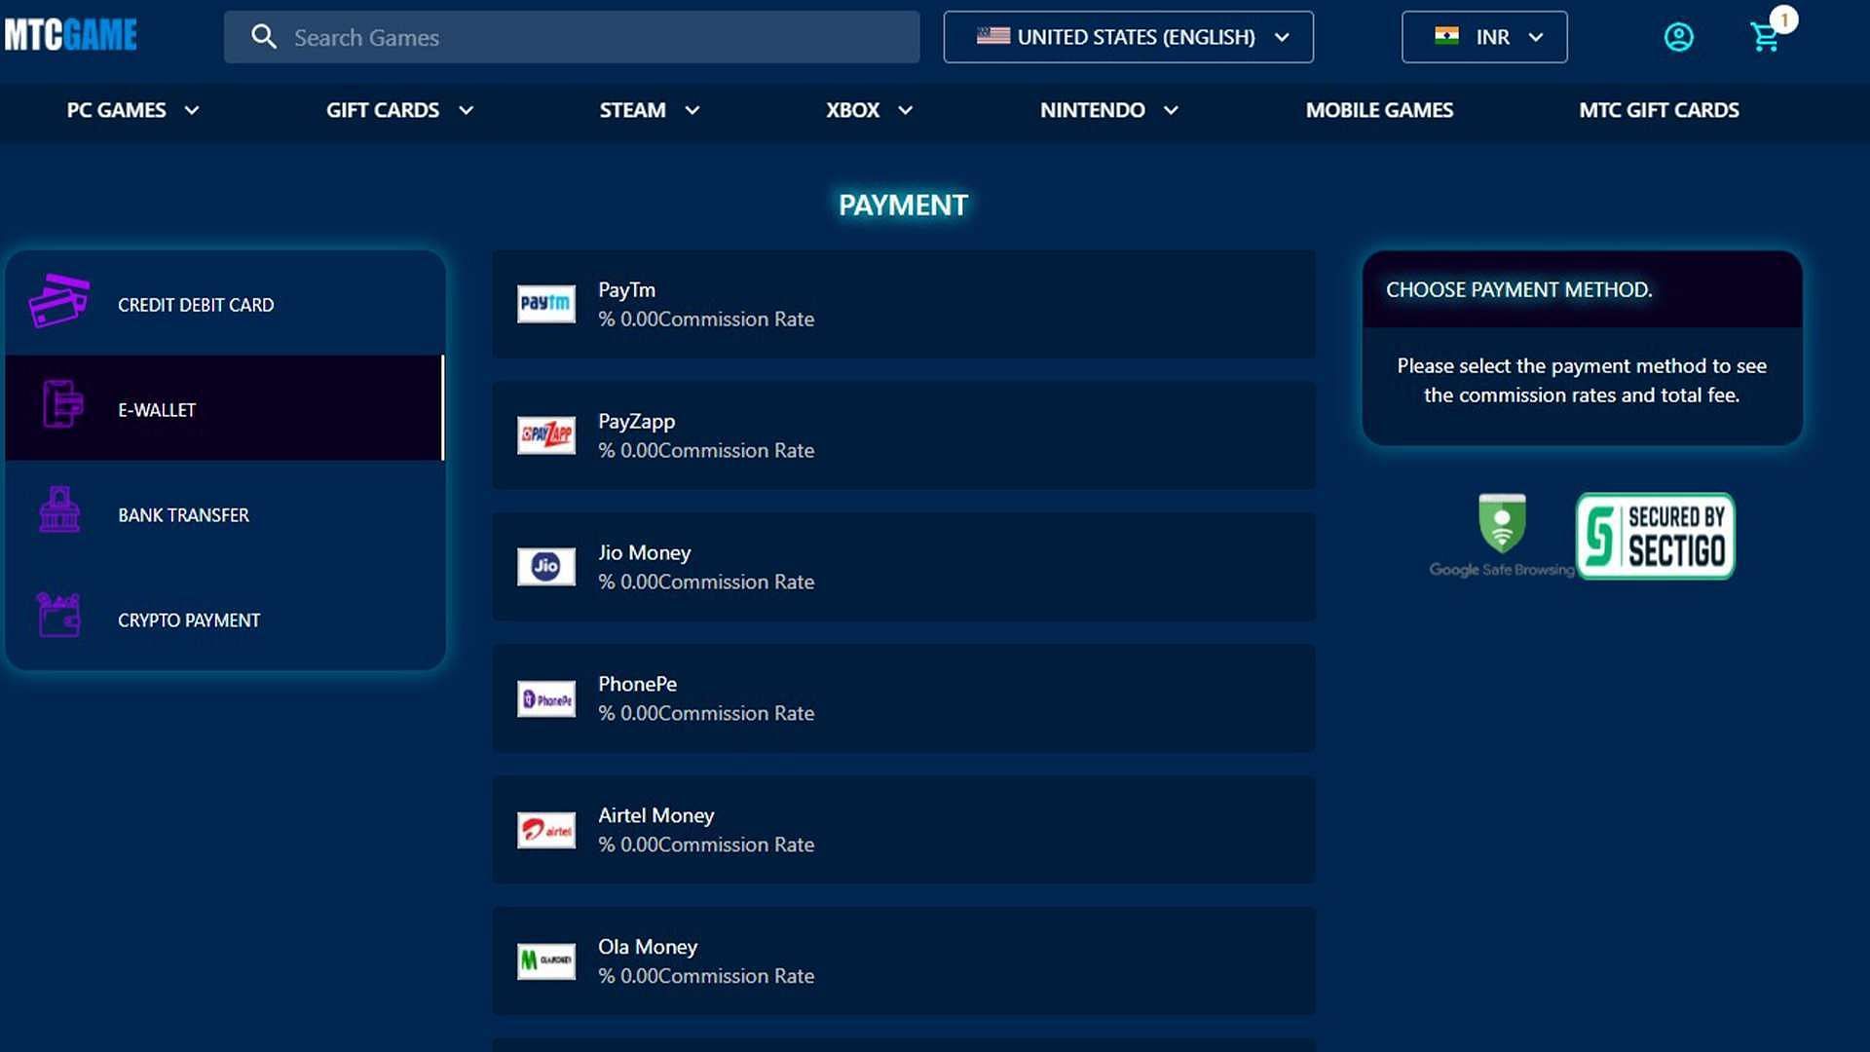1870x1052 pixels.
Task: Click the MTCGAME logo
Action: (71, 36)
